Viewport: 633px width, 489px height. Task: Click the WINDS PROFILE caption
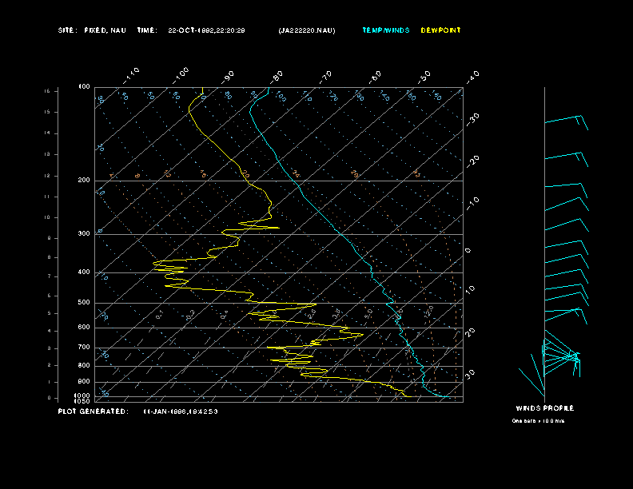pyautogui.click(x=544, y=408)
